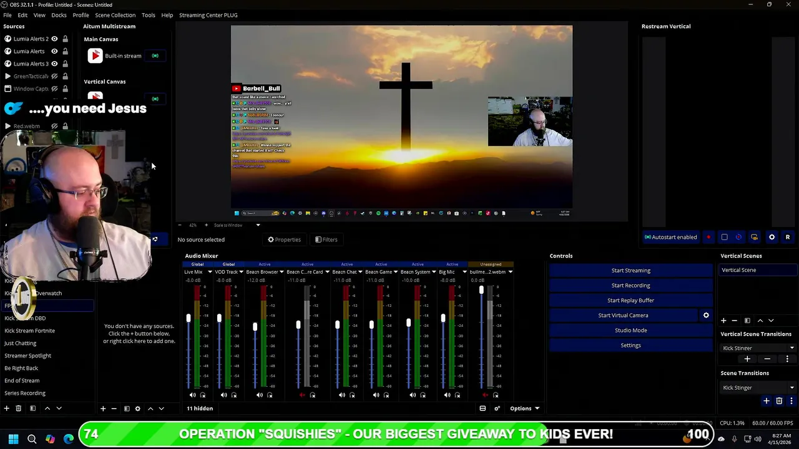Open OBS Settings button in Controls

point(631,345)
